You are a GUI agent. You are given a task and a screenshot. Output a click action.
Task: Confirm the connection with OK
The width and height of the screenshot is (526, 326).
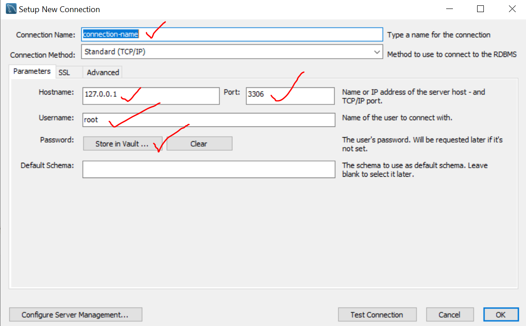coord(500,315)
